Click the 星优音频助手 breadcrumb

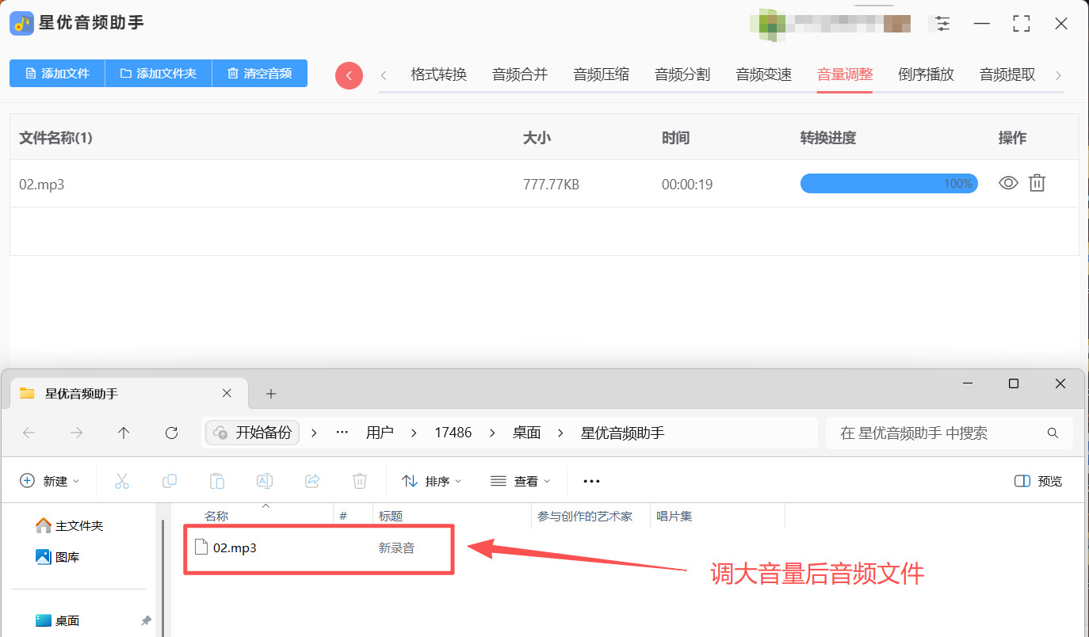[x=623, y=433]
